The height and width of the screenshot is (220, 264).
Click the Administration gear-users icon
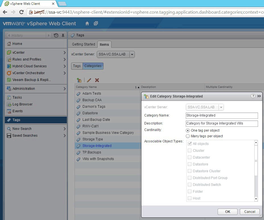point(9,88)
